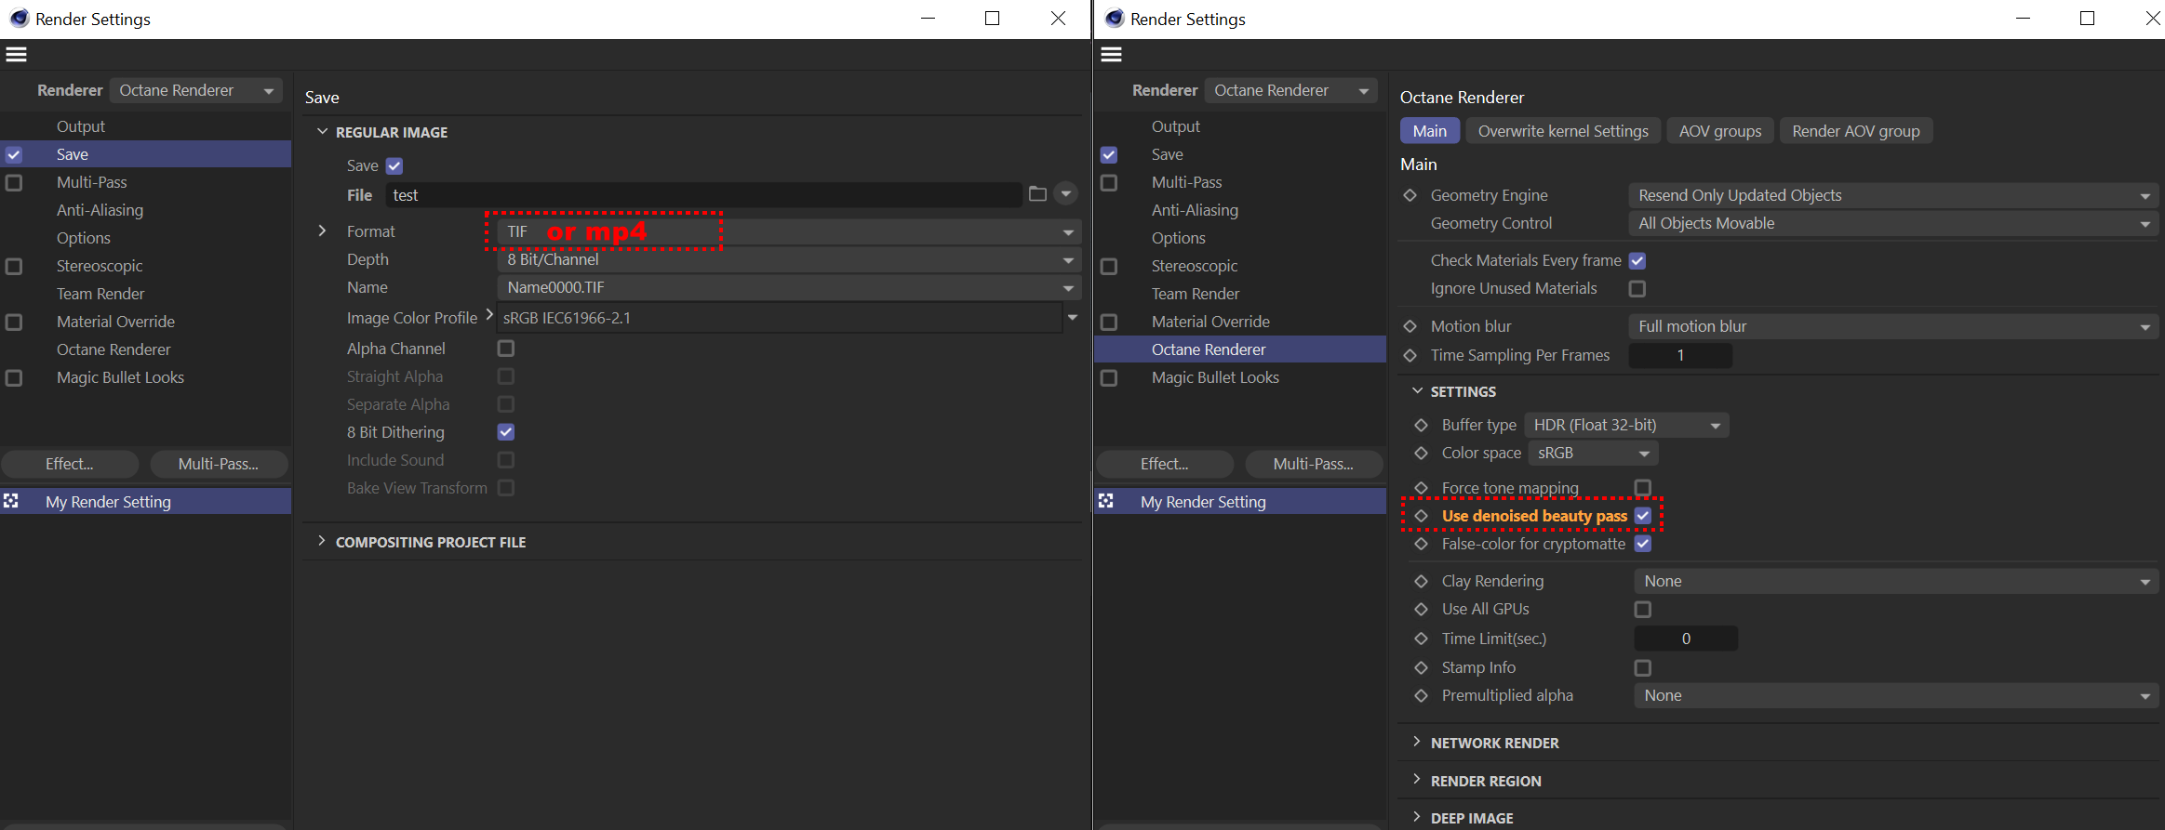This screenshot has height=830, width=2165.
Task: Expand Format options arrow
Action: pos(322,231)
